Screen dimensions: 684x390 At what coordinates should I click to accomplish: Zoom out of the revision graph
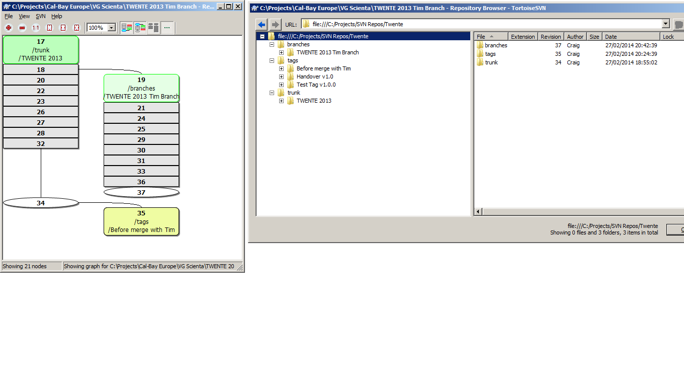pos(22,28)
